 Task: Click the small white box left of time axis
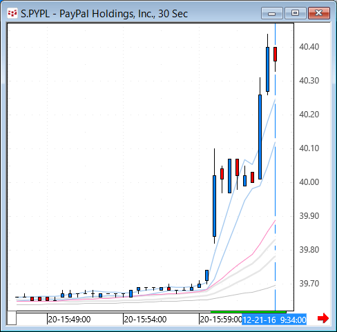coord(12,318)
